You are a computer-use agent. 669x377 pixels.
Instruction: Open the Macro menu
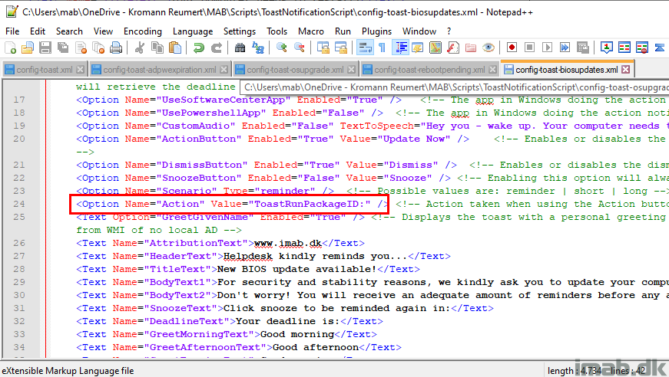310,31
